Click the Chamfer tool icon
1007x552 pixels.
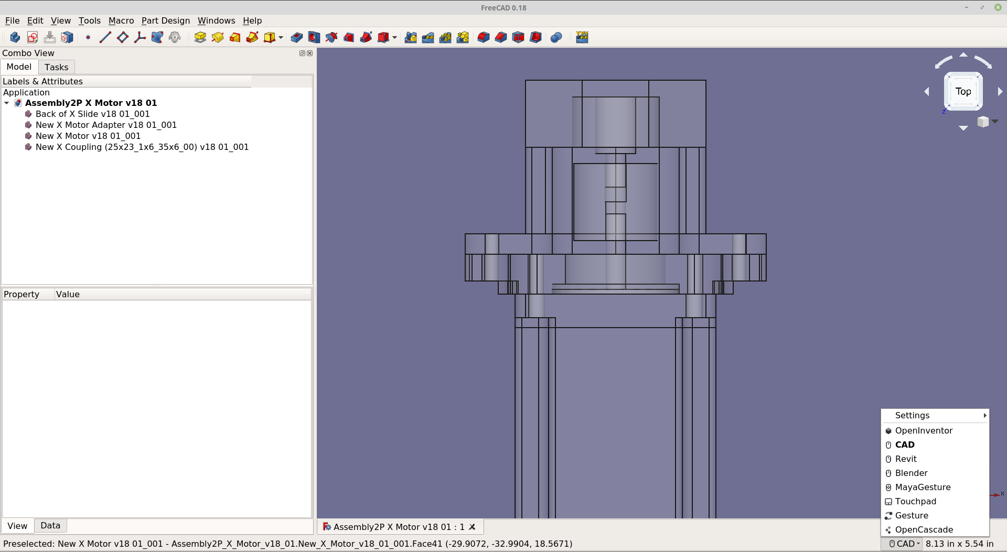pos(501,37)
